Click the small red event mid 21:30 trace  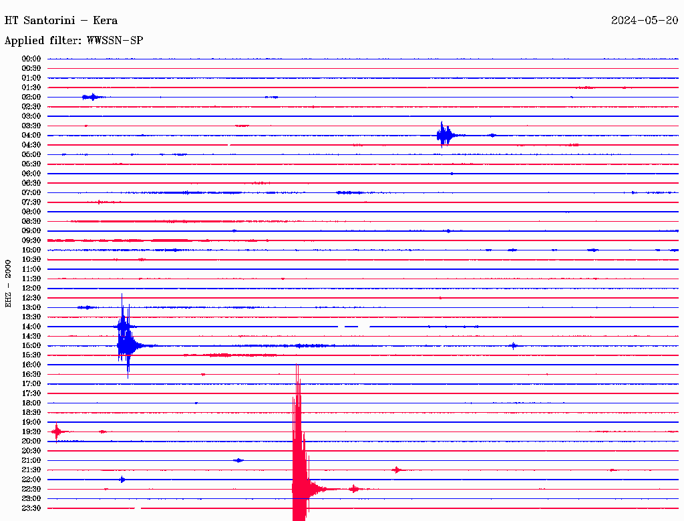[397, 470]
